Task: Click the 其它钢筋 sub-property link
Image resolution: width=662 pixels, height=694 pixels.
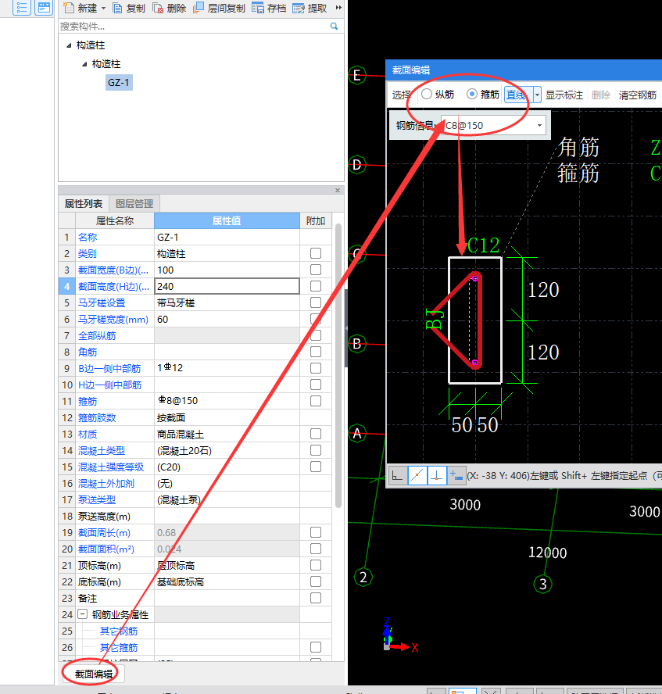Action: pyautogui.click(x=119, y=631)
